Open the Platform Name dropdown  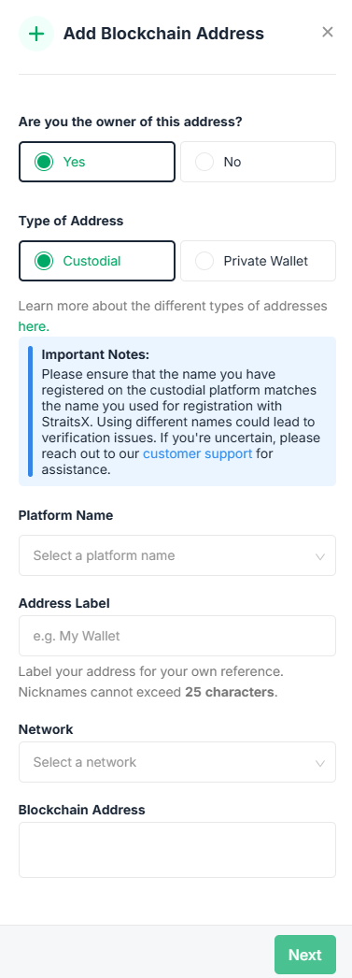177,555
